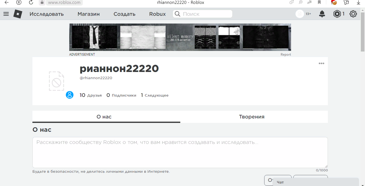Image resolution: width=365 pixels, height=186 pixels.
Task: Click the blocked avatar placeholder image
Action: 56,81
